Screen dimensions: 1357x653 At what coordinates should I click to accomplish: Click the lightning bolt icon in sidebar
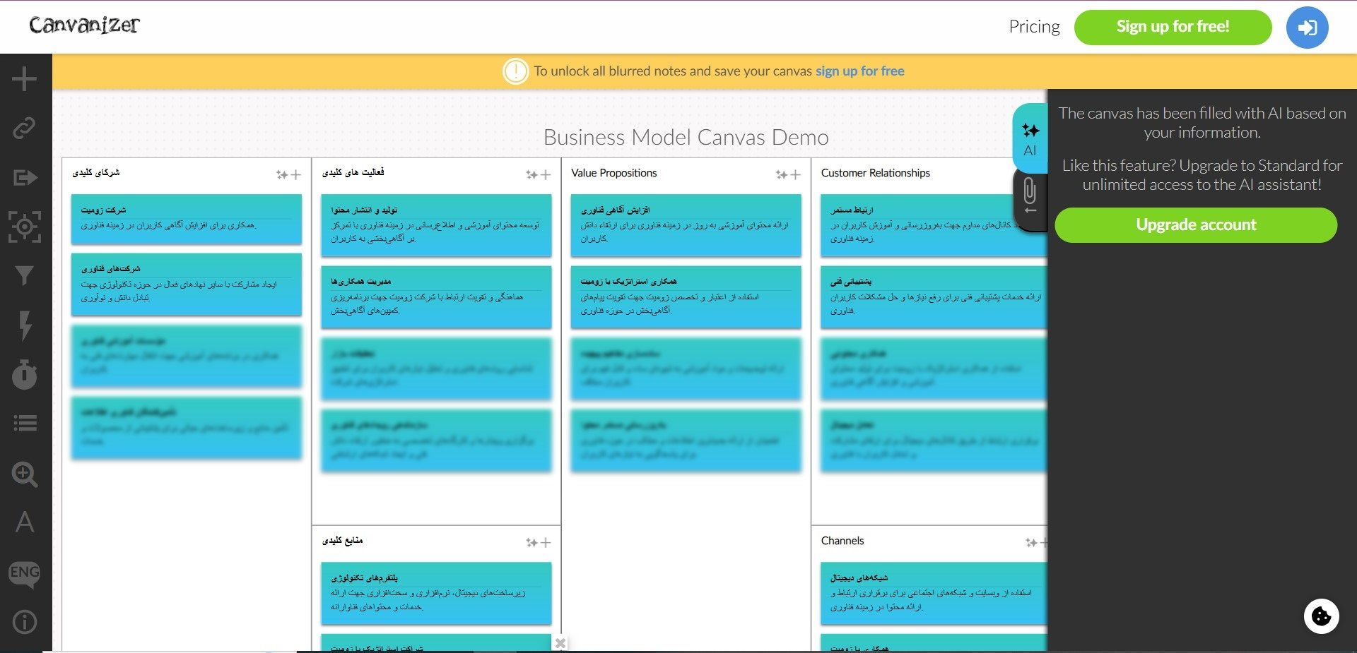click(x=25, y=325)
